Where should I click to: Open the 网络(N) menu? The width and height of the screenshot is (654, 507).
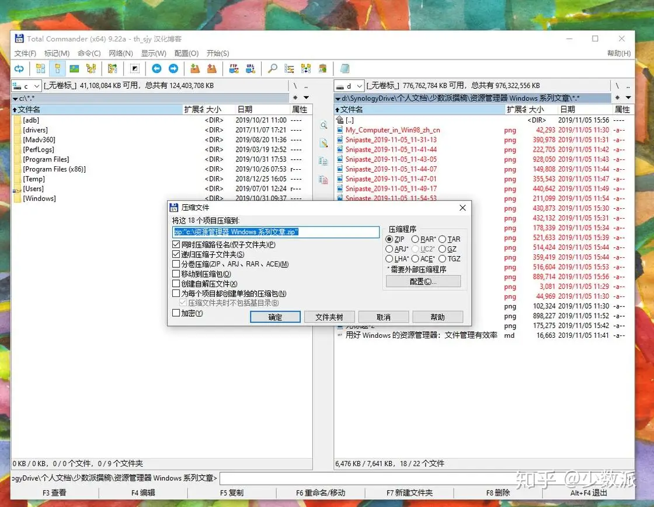(121, 53)
